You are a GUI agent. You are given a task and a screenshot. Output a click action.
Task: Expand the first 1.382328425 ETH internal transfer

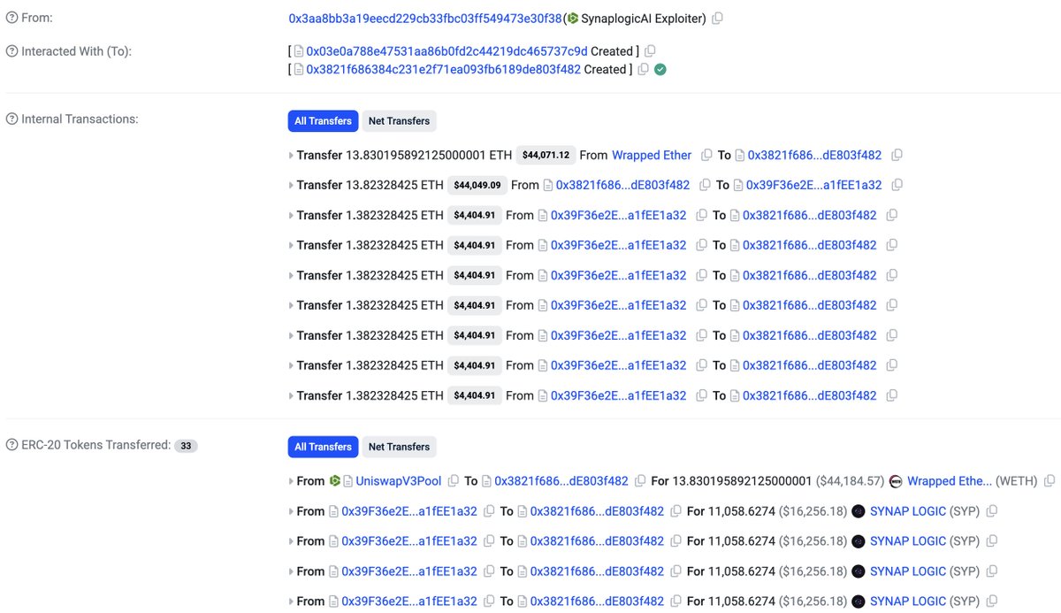coord(291,215)
